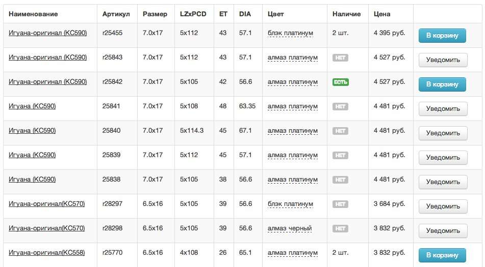Add item r25842 to cart
Screen dimensions: 485x267
[x=442, y=84]
